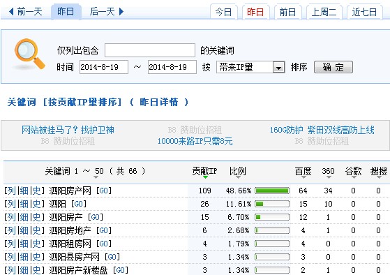Switch to the 上周二 tab
Viewport: 390px width, 275px height.
[x=324, y=12]
